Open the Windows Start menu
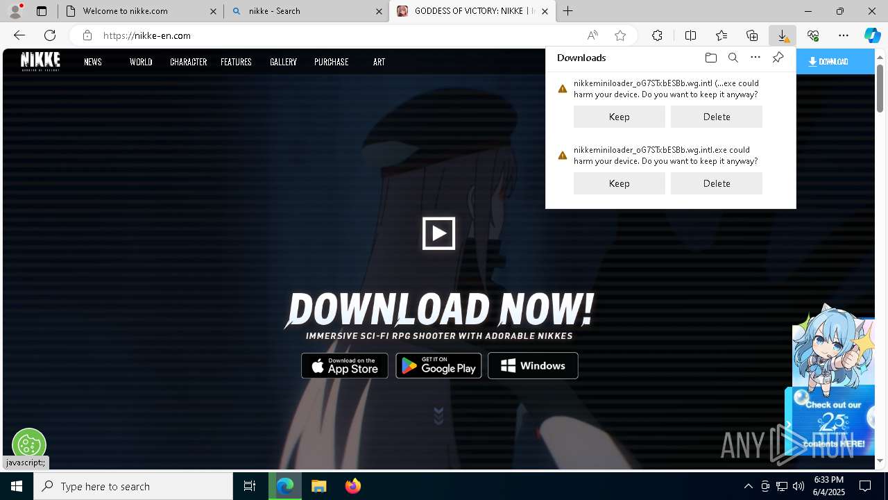The width and height of the screenshot is (888, 500). click(x=17, y=486)
